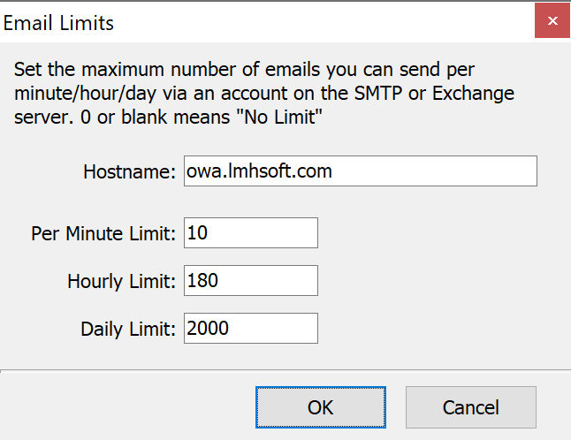
Task: Click the Email Limits title bar text
Action: point(58,23)
